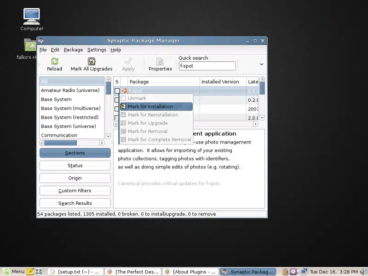Click the '54 packages listed' status bar text

[126, 214]
